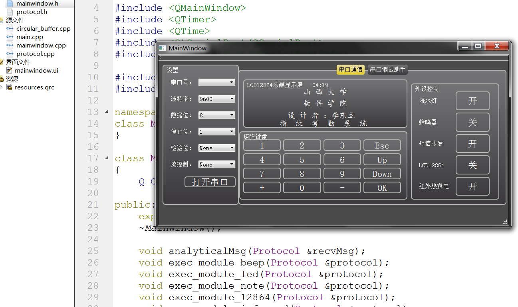Click the protocol.cpp file icon
This screenshot has height=307, width=518.
(x=10, y=54)
